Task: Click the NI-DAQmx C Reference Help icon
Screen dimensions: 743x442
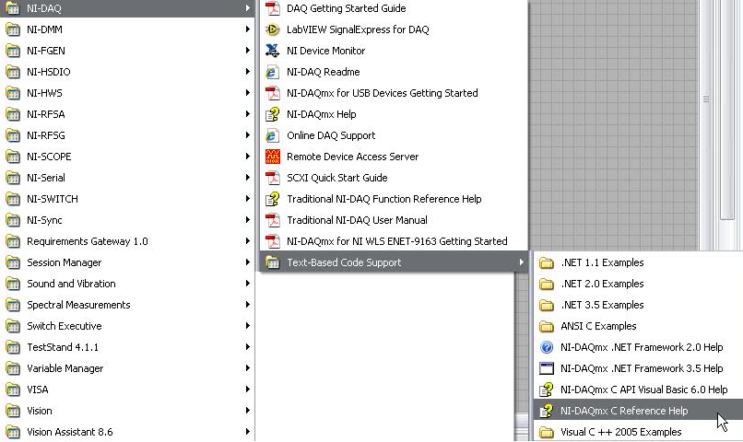Action: click(x=547, y=411)
